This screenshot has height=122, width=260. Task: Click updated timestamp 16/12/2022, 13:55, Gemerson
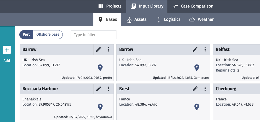tap(181, 78)
